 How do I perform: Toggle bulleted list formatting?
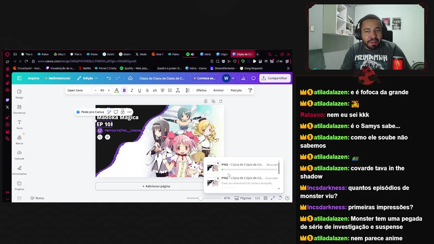click(x=170, y=90)
